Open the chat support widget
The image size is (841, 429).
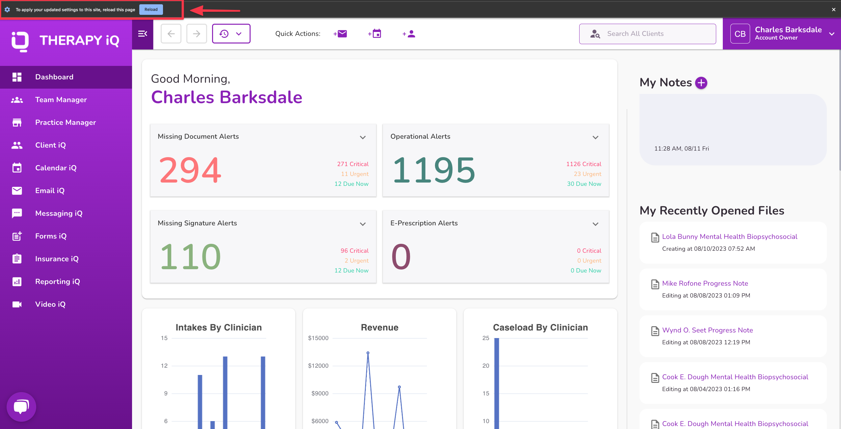click(21, 407)
